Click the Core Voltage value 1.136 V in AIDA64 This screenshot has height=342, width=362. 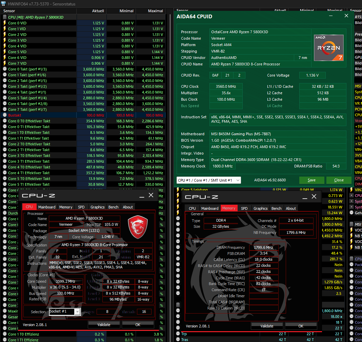coord(313,75)
